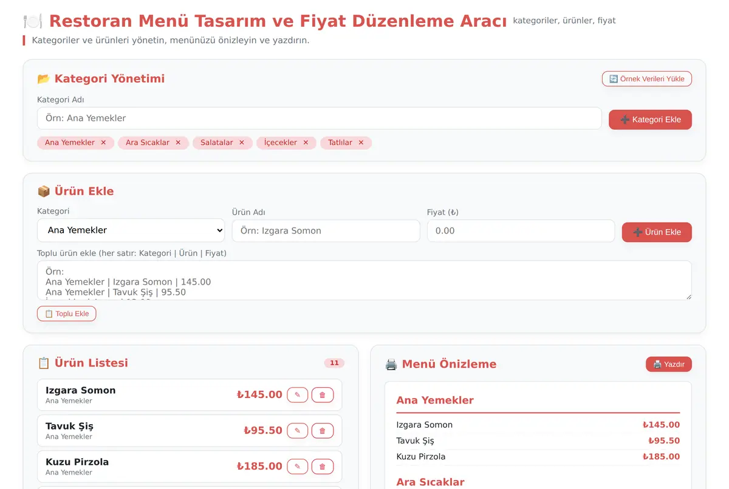Delete the Kuzu Pirzola product

tap(323, 467)
